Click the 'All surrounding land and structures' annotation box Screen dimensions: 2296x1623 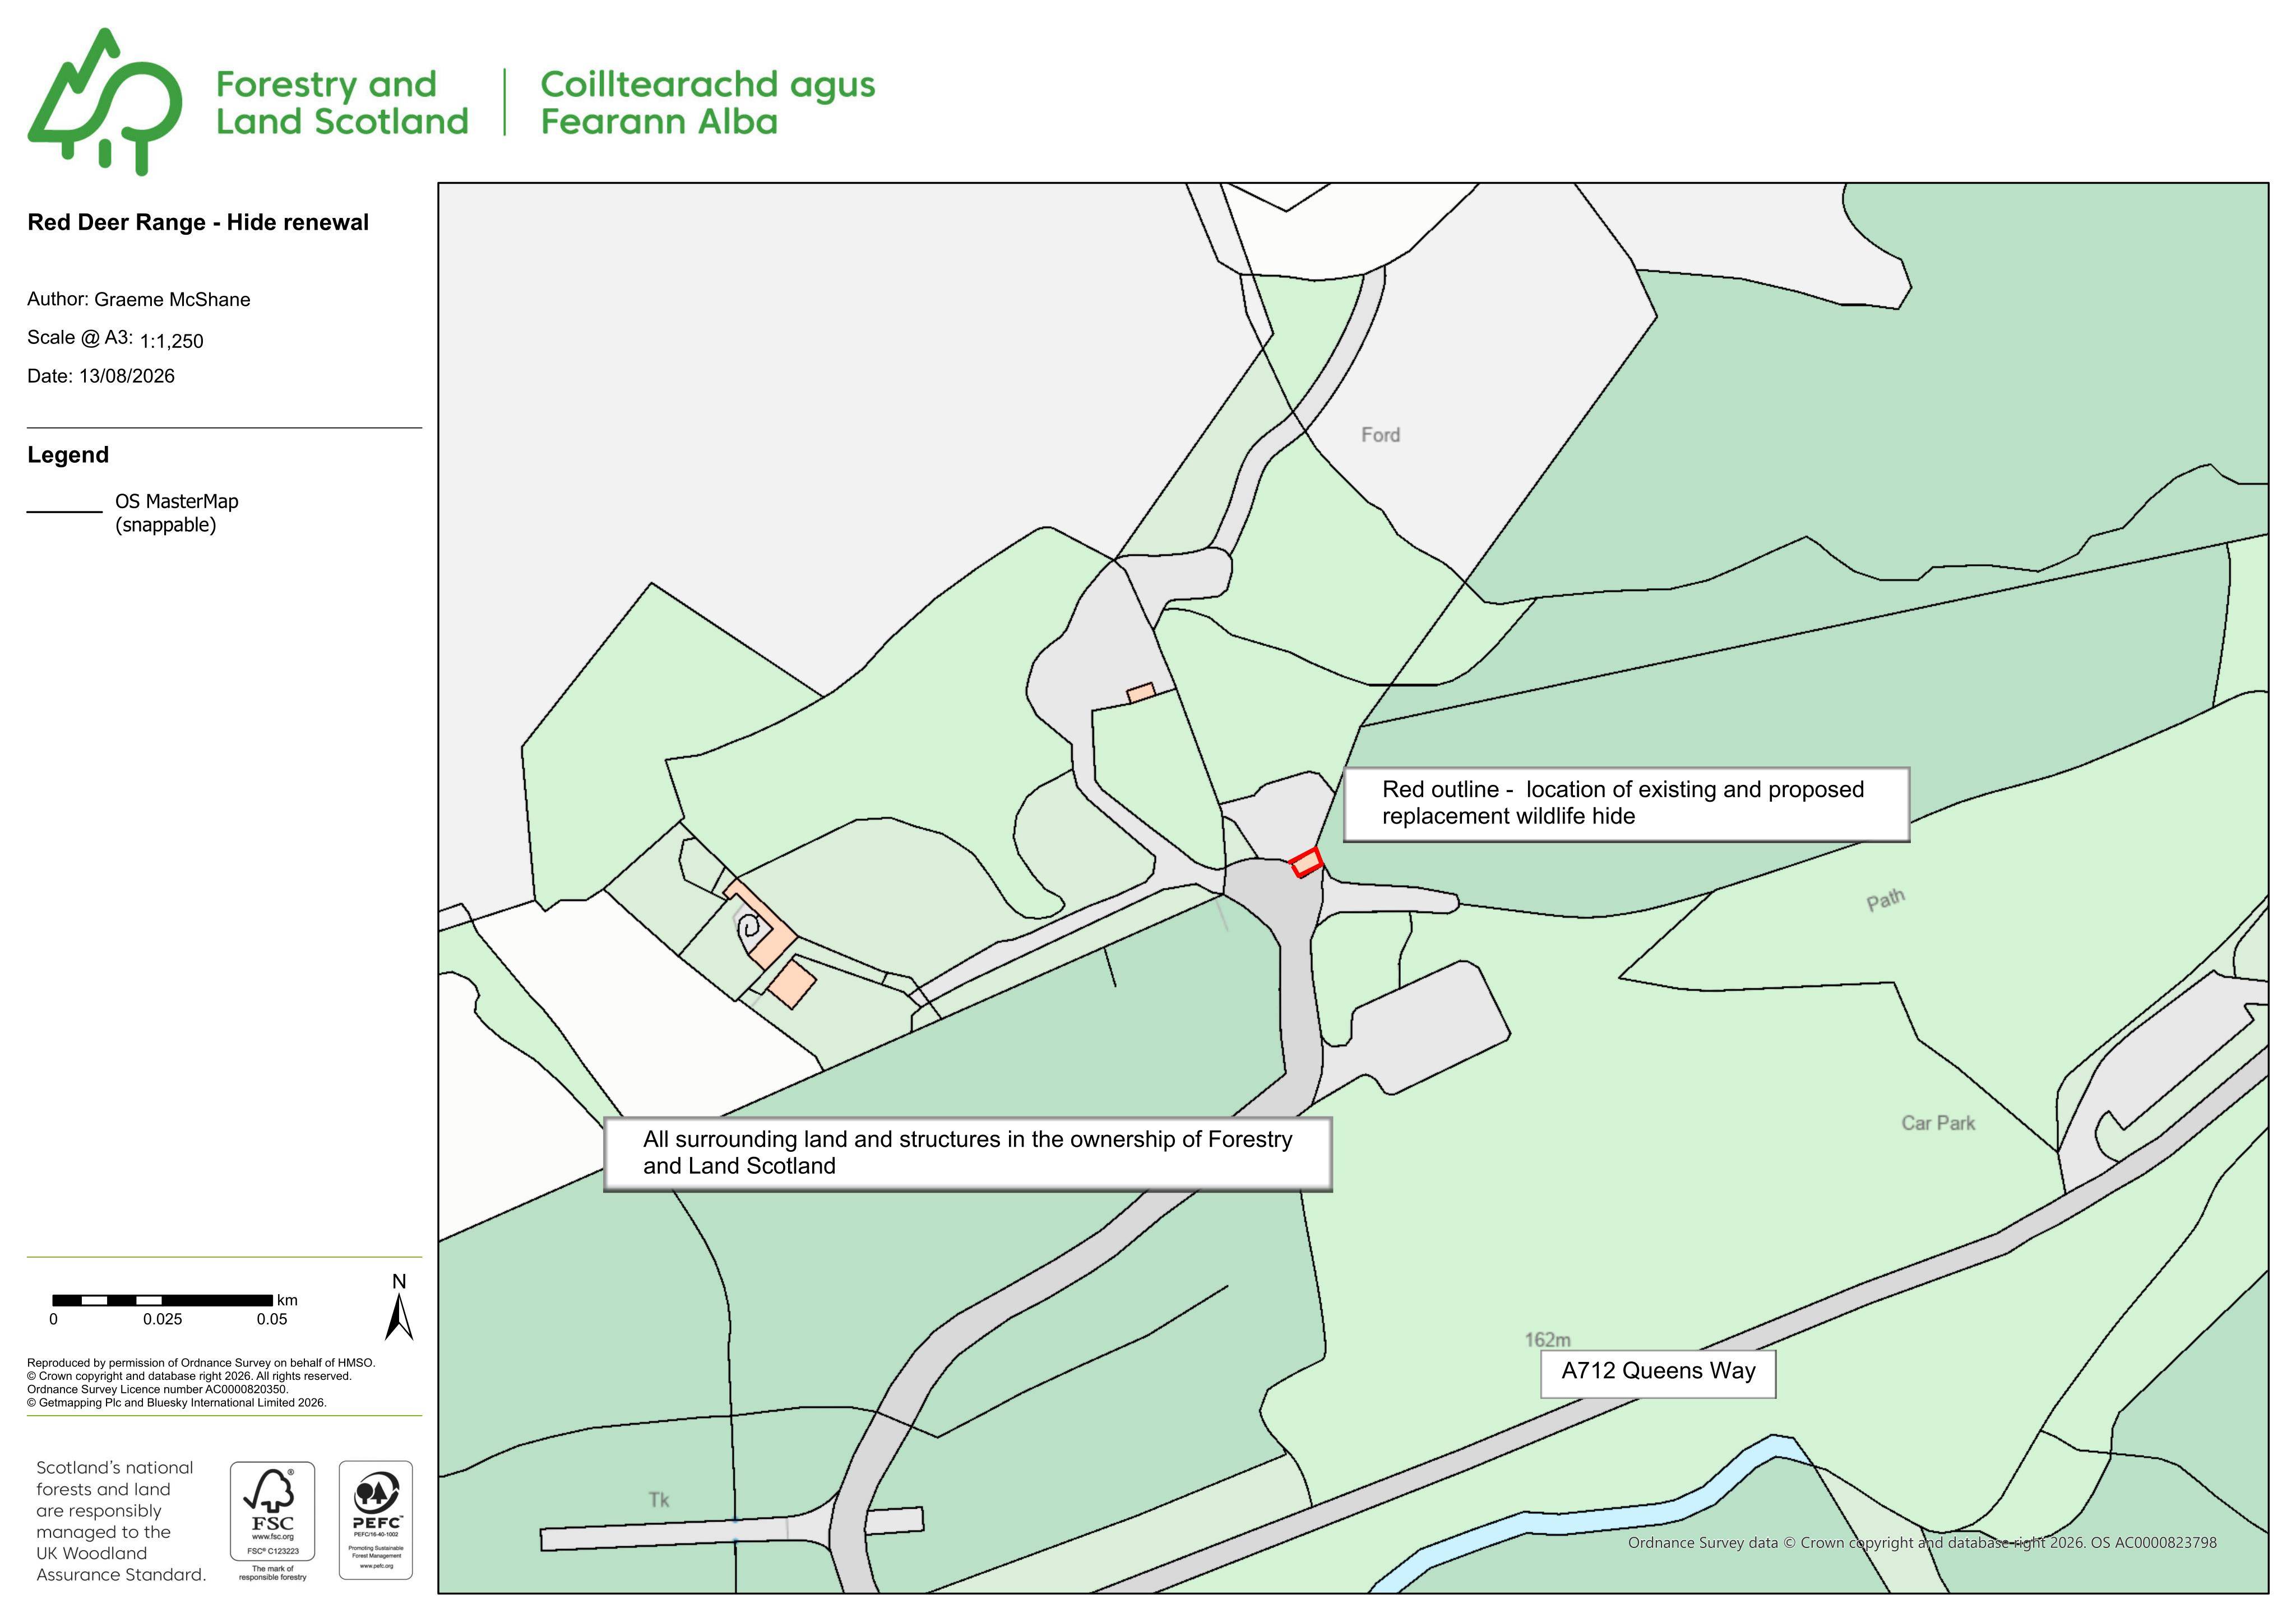click(x=968, y=1154)
